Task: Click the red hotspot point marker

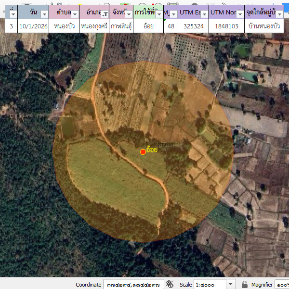Action: click(x=143, y=152)
